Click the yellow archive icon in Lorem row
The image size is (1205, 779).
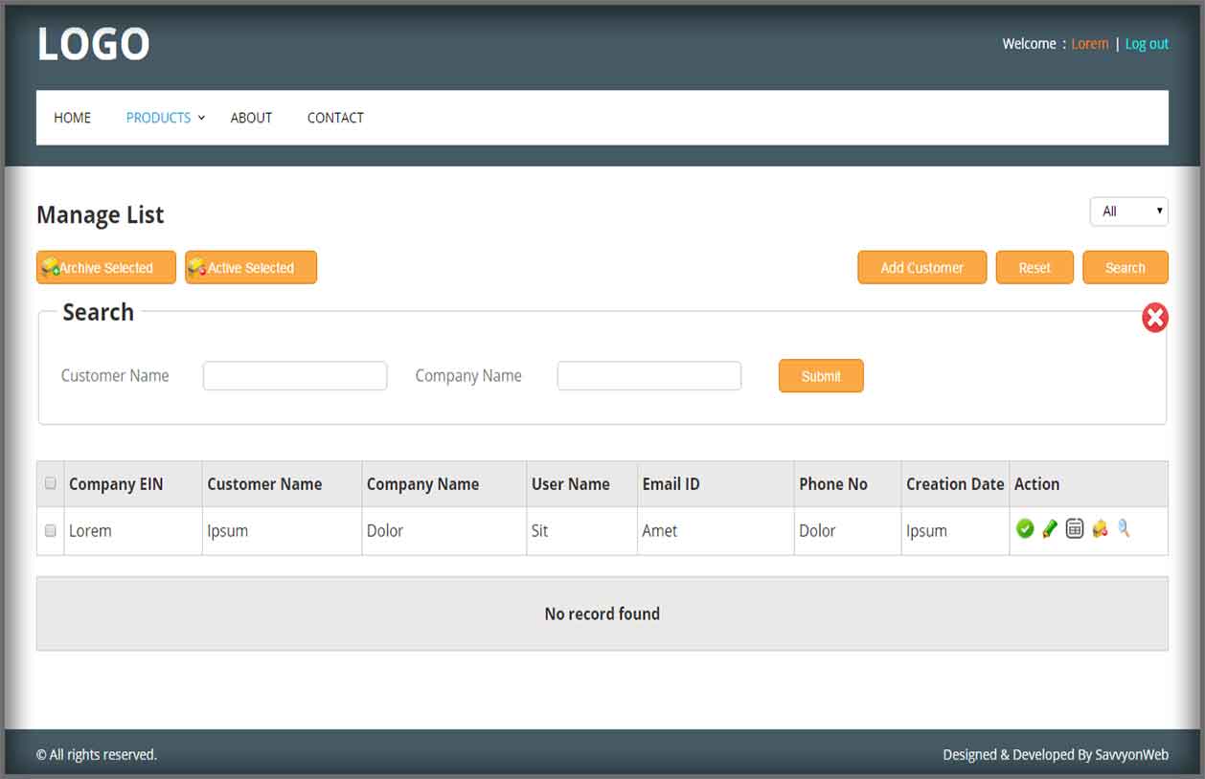click(1100, 528)
